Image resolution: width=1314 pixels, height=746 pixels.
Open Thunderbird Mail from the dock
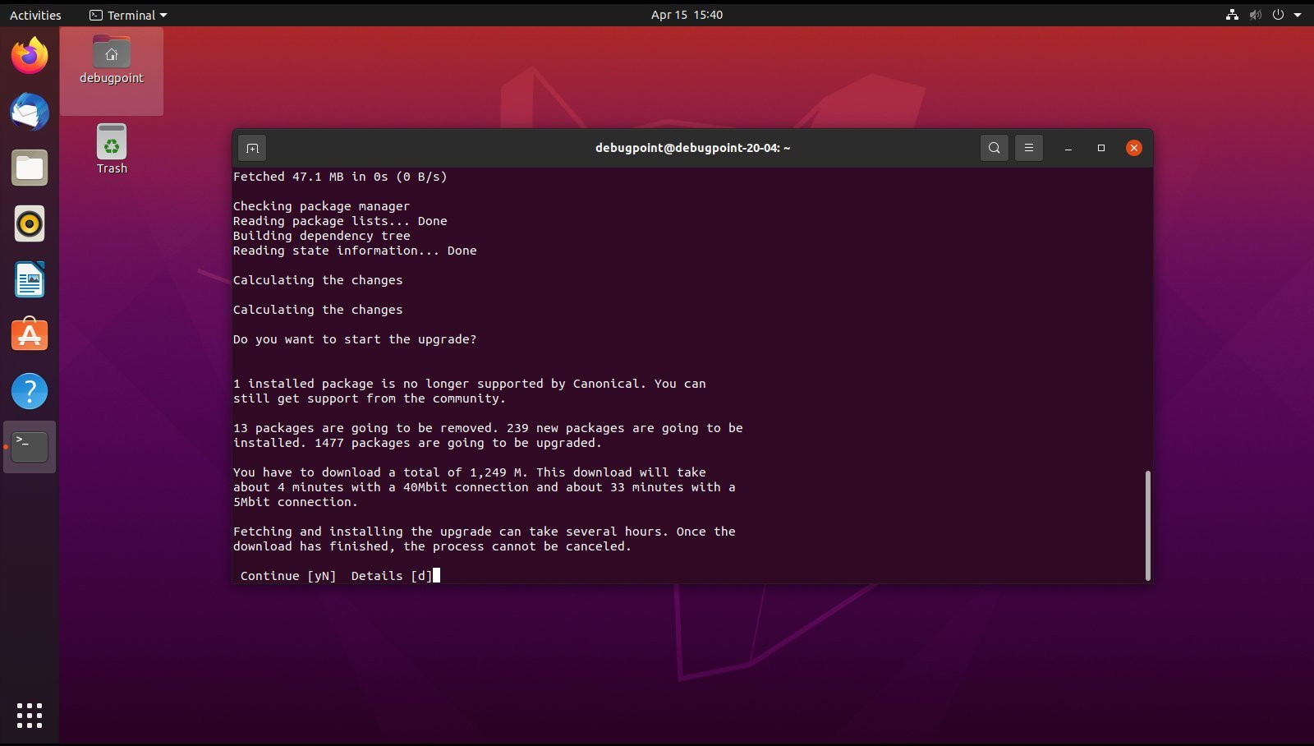point(30,112)
